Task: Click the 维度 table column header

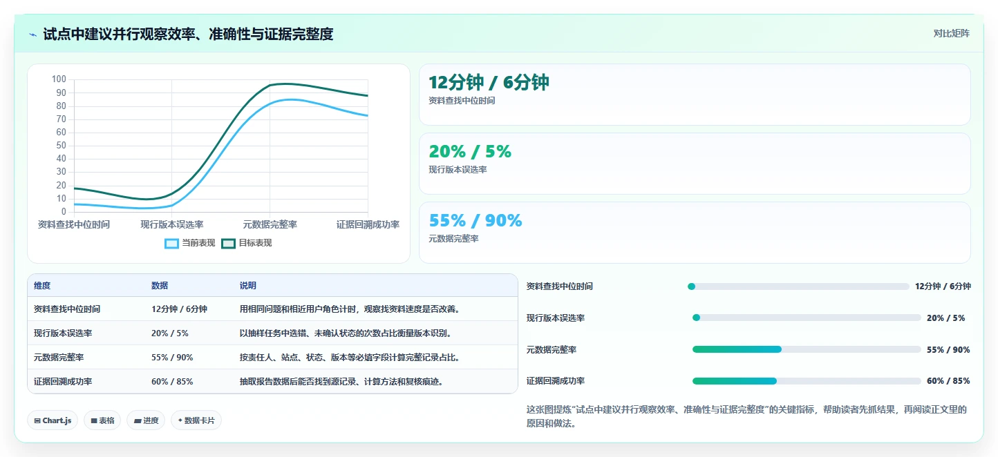Action: point(42,286)
